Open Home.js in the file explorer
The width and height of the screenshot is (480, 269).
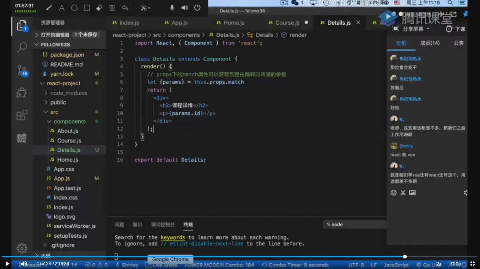[68, 160]
